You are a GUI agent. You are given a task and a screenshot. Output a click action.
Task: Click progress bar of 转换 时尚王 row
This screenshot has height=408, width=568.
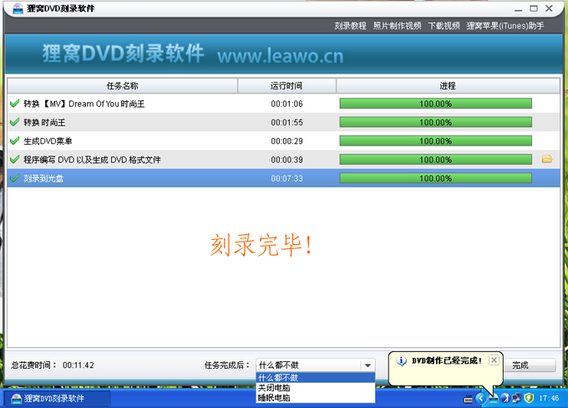point(435,122)
